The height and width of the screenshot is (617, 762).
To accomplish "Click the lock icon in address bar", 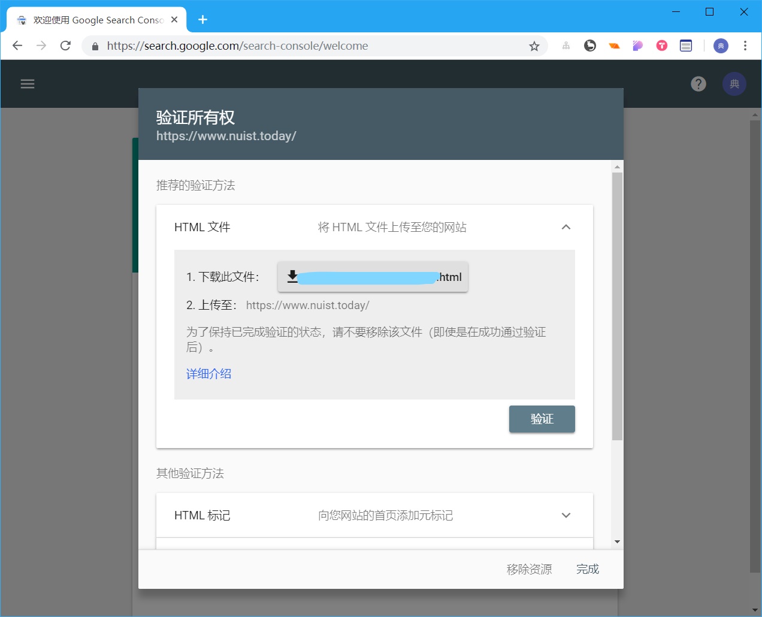I will tap(95, 46).
